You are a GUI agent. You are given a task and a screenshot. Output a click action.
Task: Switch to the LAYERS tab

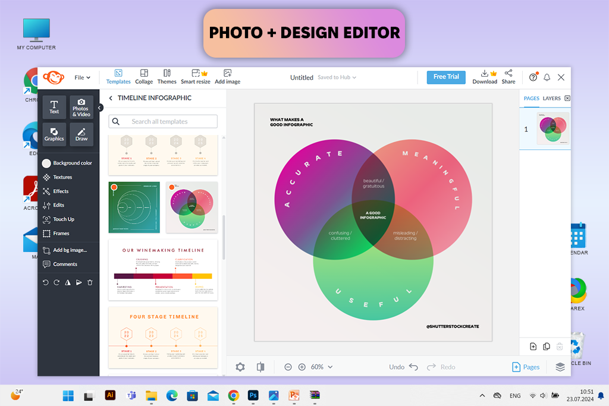click(x=551, y=99)
